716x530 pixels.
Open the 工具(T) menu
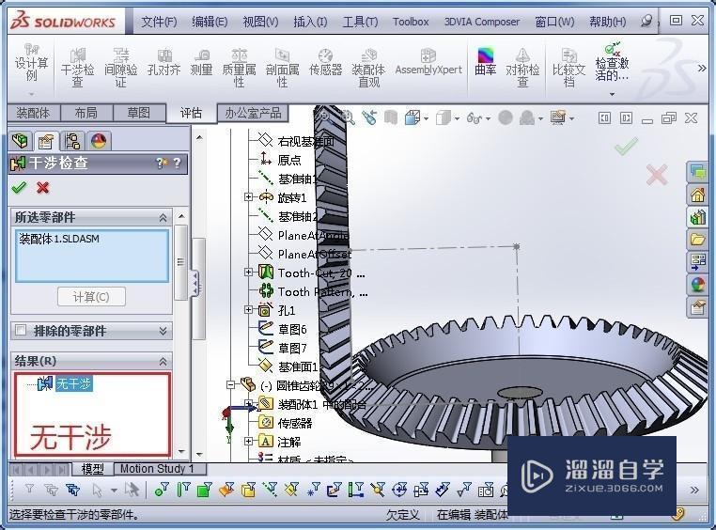point(360,22)
